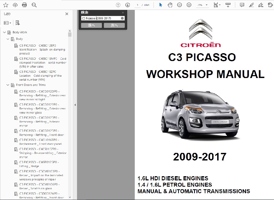The width and height of the screenshot is (274, 200).
Task: Open the Exterior rear view mirror glass bookmark
Action: point(42,108)
